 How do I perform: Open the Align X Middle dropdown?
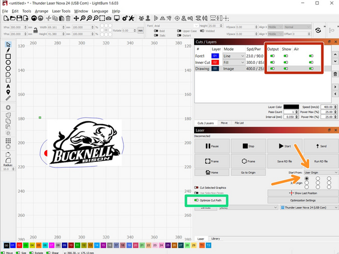coord(275,27)
